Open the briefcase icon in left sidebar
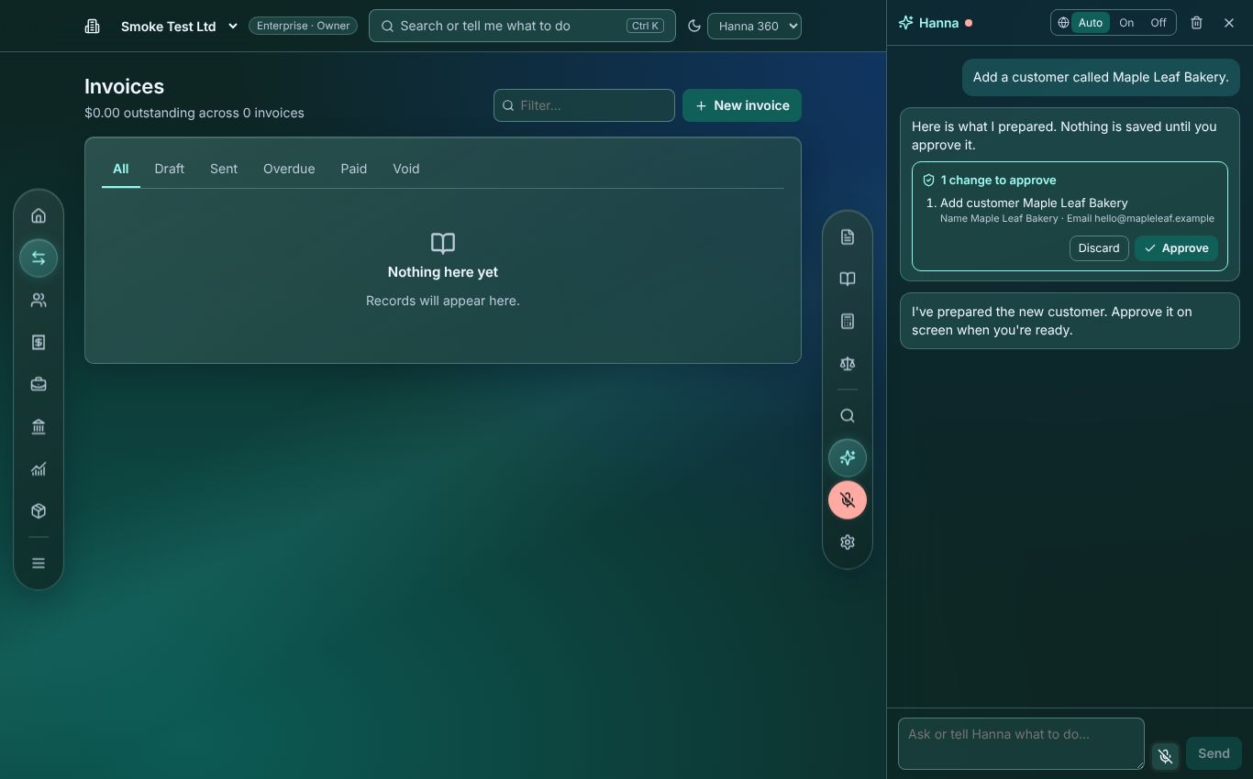1253x779 pixels. point(39,385)
